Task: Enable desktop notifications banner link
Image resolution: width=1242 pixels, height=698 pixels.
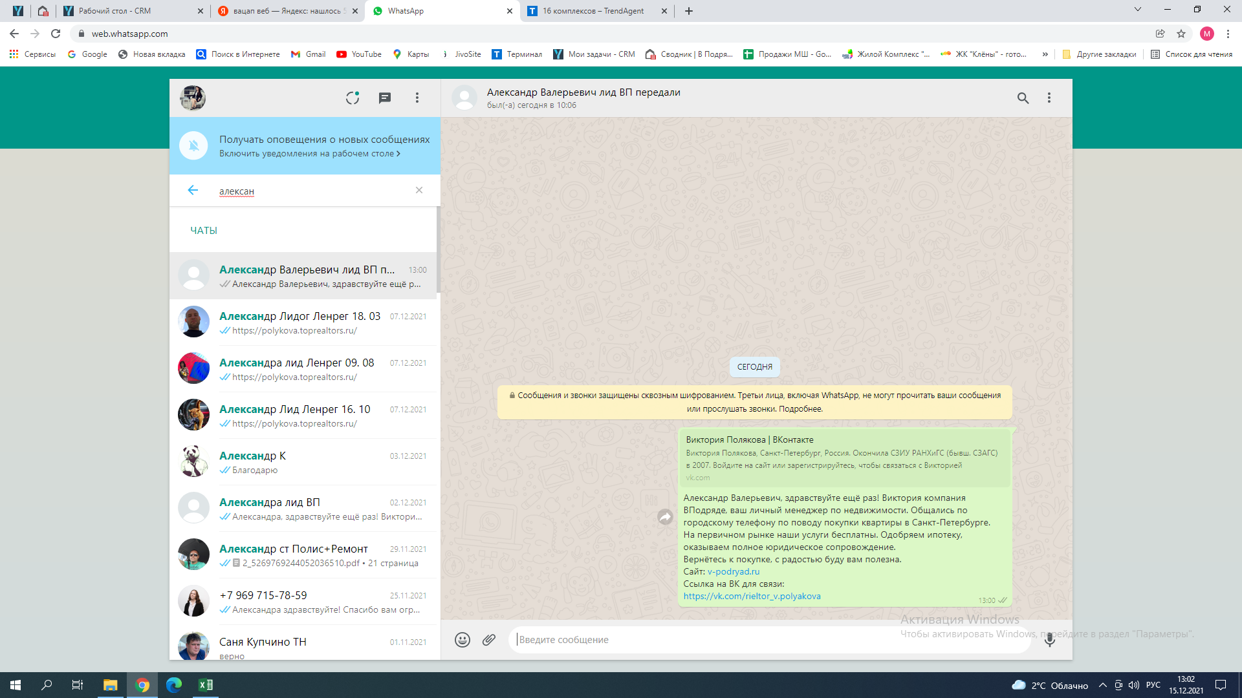Action: pos(309,154)
